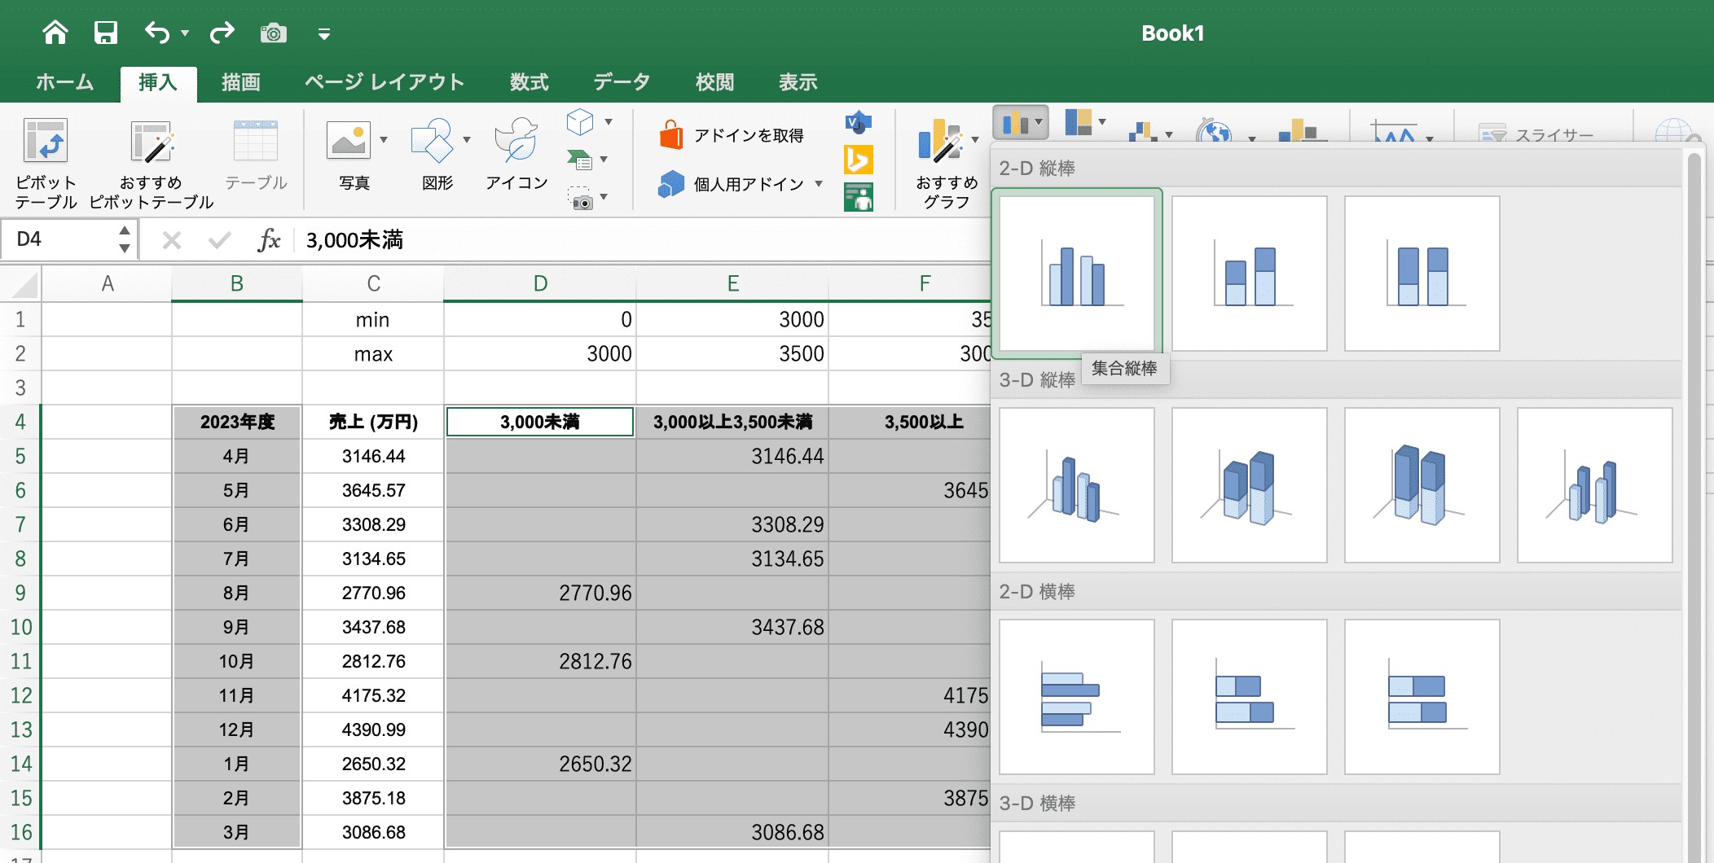1714x863 pixels.
Task: Choose the 2-D 100% stacked column chart
Action: [x=1422, y=274]
